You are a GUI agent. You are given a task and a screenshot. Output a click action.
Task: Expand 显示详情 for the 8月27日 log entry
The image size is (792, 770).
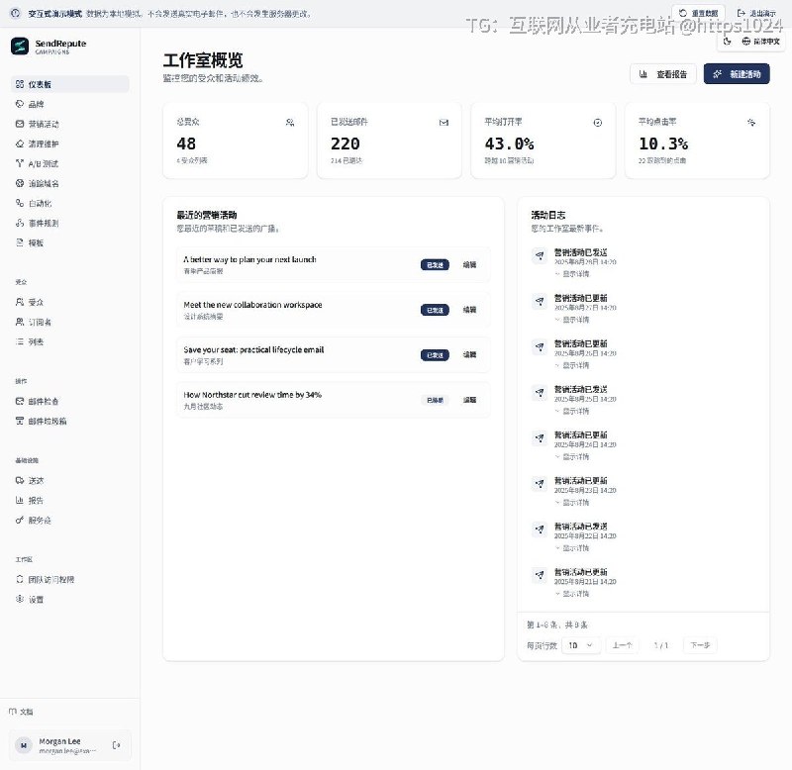pyautogui.click(x=572, y=320)
